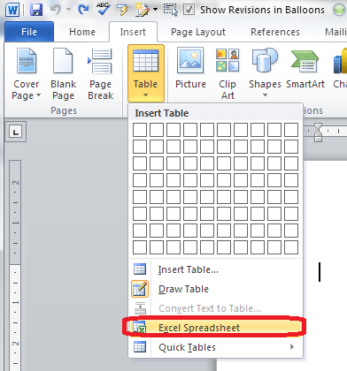The height and width of the screenshot is (371, 347).
Task: Open the Mailings tab
Action: tap(335, 32)
